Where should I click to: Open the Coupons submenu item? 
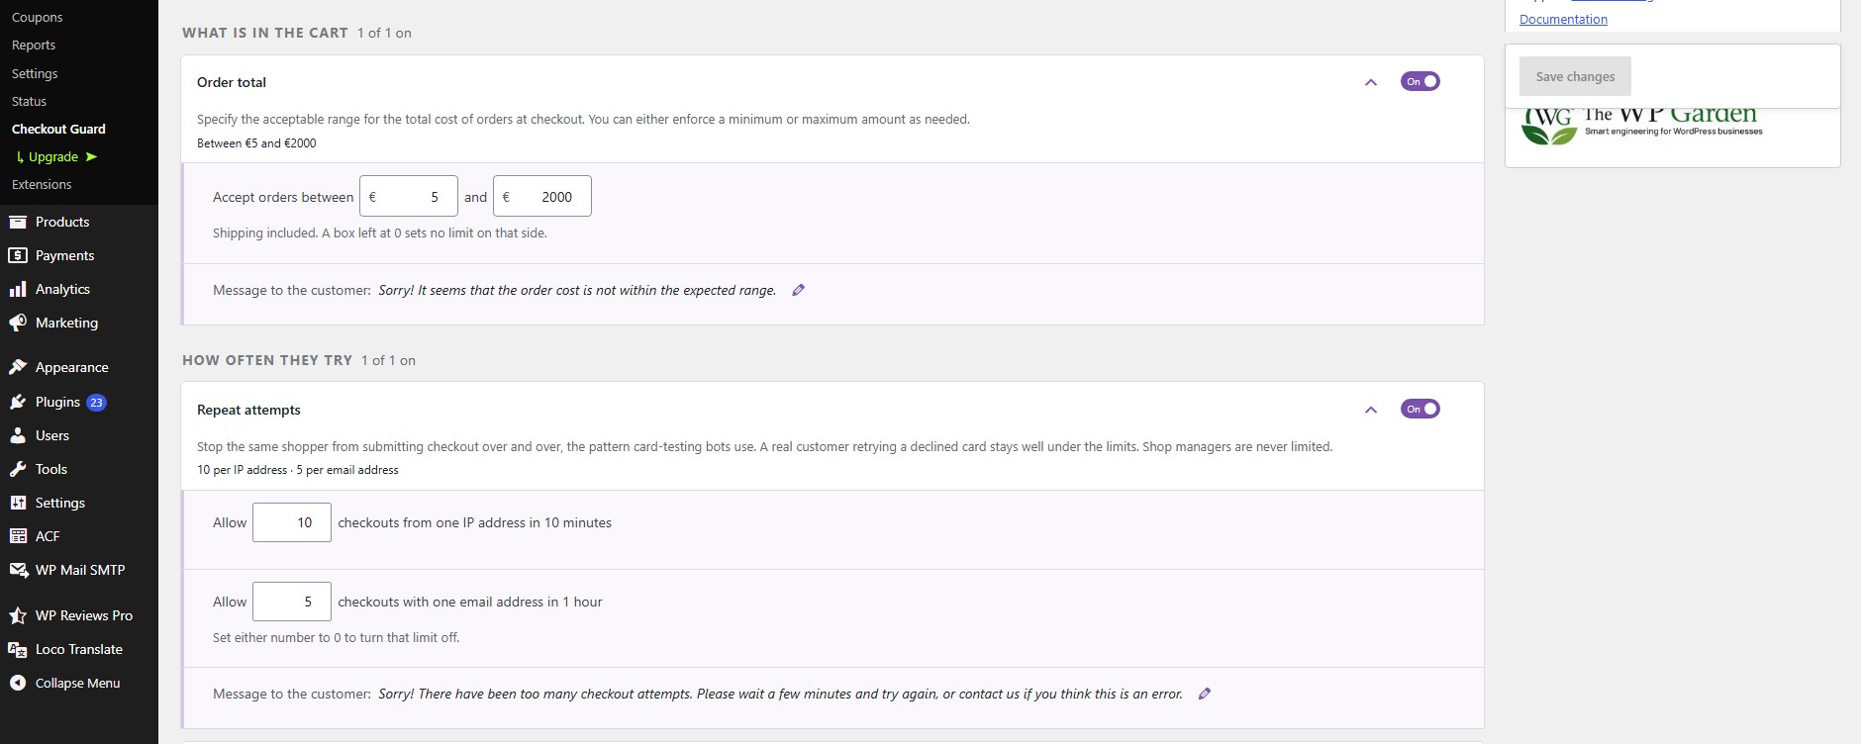click(x=38, y=17)
